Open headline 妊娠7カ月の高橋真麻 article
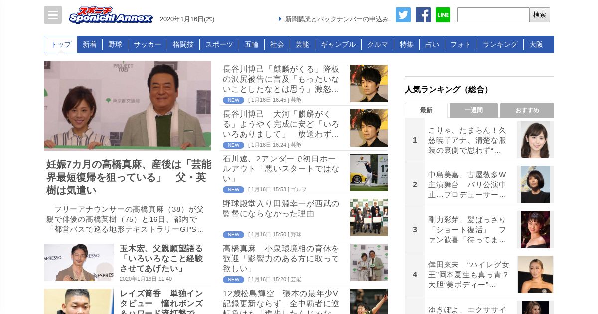598x314 pixels. 129,177
